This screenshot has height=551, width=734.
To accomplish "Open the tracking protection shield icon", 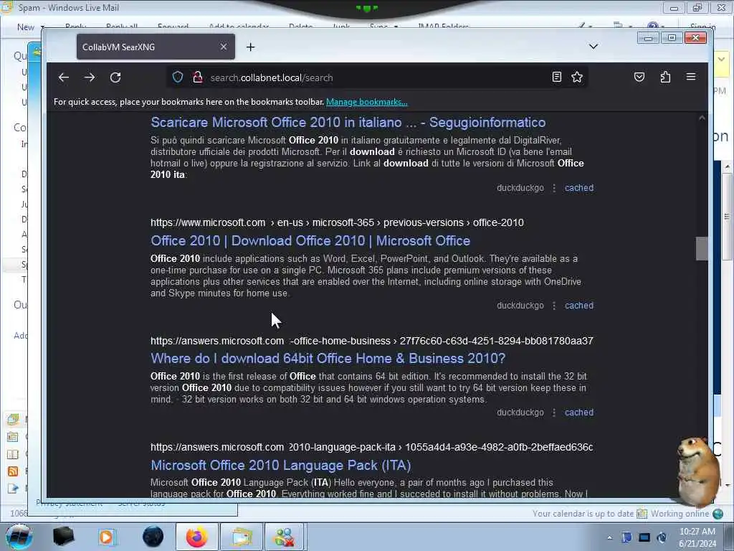I will pos(178,77).
